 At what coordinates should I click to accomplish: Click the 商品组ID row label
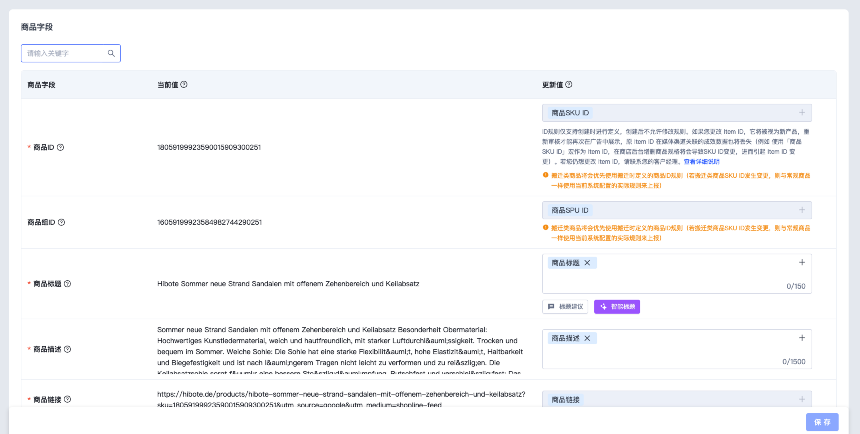tap(41, 222)
